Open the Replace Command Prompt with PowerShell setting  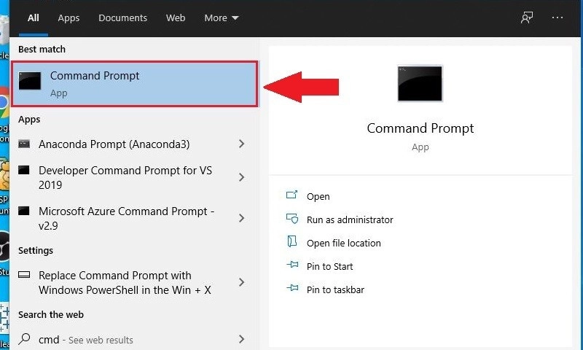(133, 283)
